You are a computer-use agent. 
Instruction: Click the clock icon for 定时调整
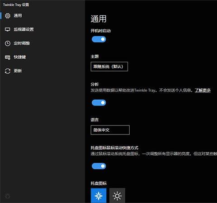click(x=8, y=43)
